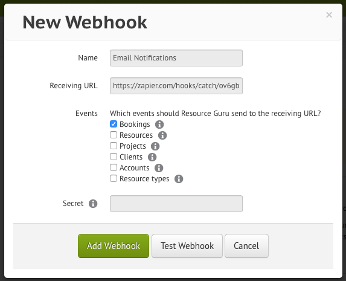346x281 pixels.
Task: Focus the Receiving URL input field
Action: click(176, 86)
